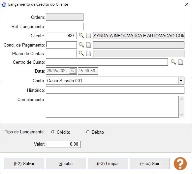Viewport: 192px width, 174px height.
Task: Click the (F3) Limpar button
Action: tap(108, 163)
